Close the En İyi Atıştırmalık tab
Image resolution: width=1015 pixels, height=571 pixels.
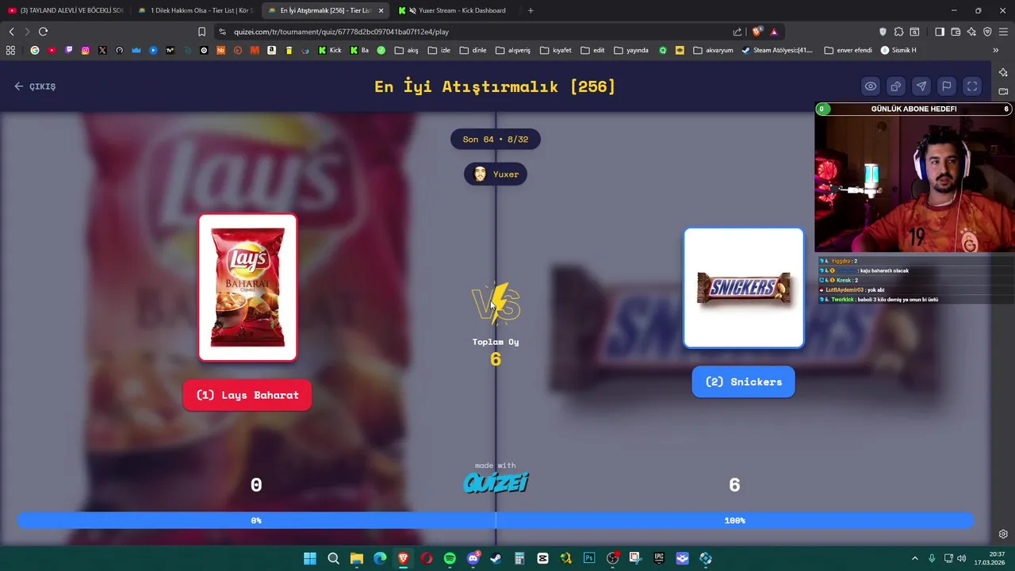pyautogui.click(x=381, y=10)
